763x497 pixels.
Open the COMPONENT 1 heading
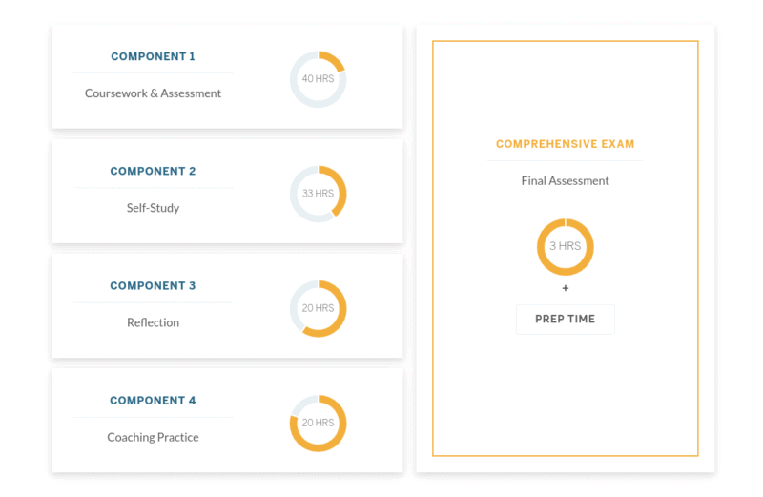(153, 56)
